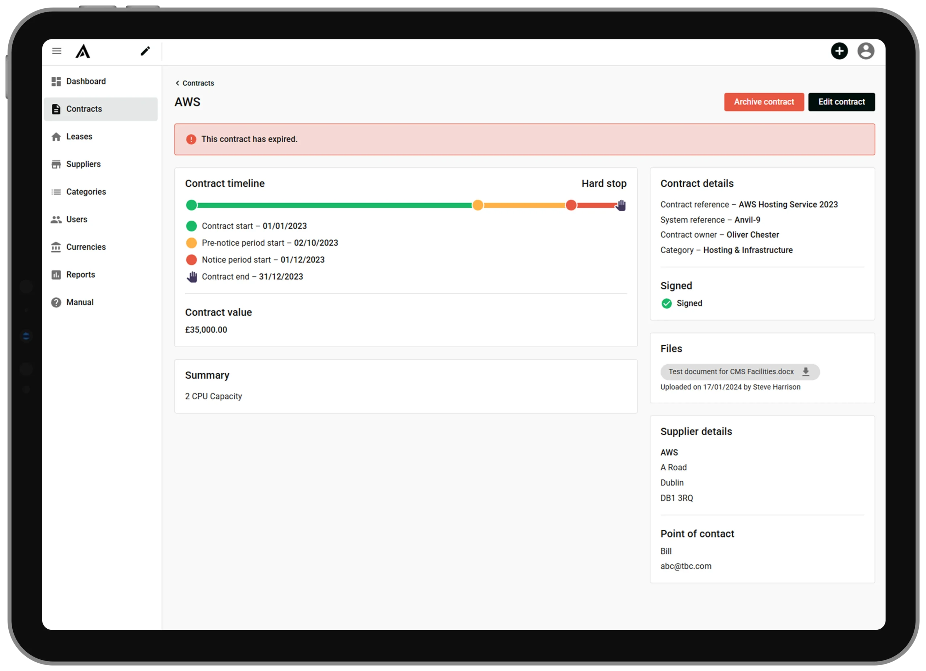Click the hard stop hand timeline marker
Image resolution: width=926 pixels, height=671 pixels.
pos(621,205)
